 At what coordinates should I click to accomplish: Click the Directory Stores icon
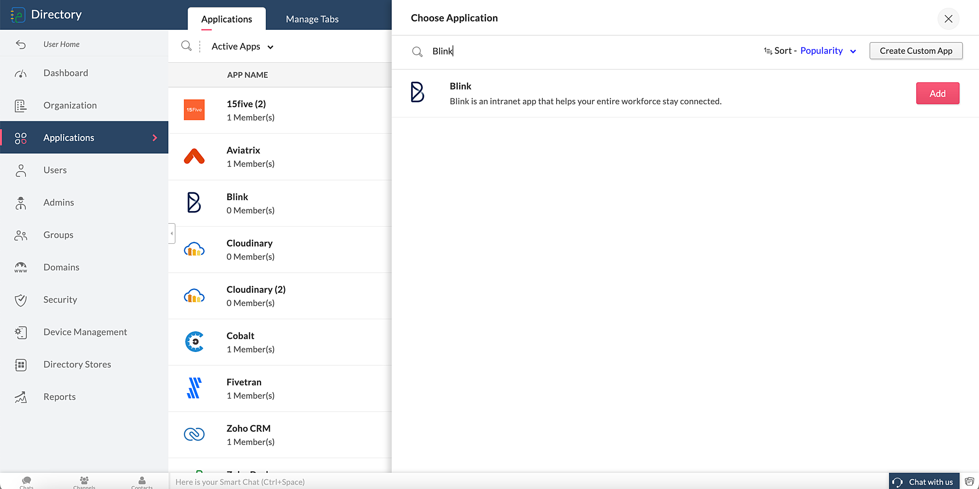tap(21, 365)
